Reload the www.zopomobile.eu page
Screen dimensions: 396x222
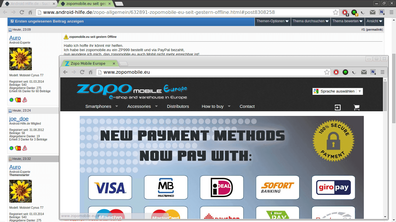[82, 72]
